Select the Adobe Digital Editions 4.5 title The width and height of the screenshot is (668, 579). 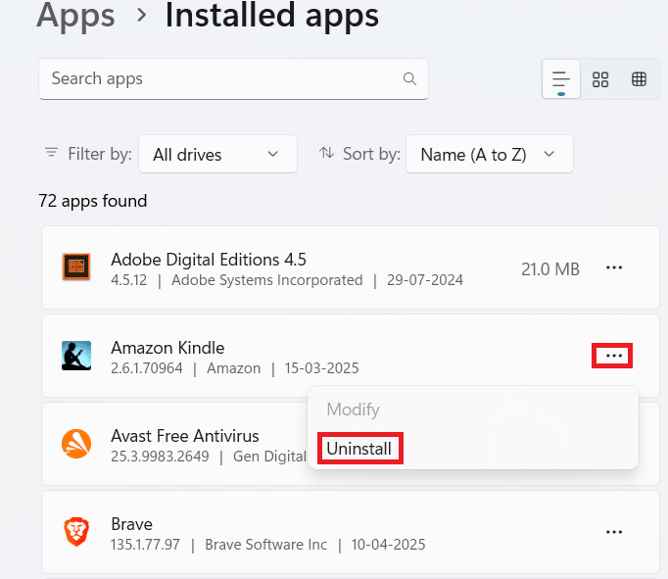(x=209, y=260)
